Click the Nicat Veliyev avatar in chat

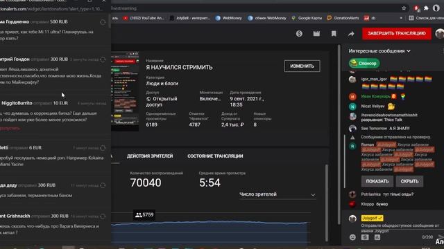[x=352, y=107]
